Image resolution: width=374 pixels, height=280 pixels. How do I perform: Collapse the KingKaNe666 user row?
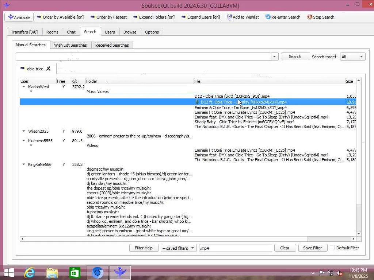click(x=24, y=164)
